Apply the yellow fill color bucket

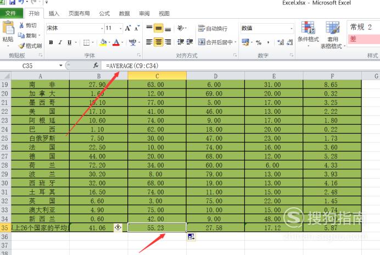(103, 42)
